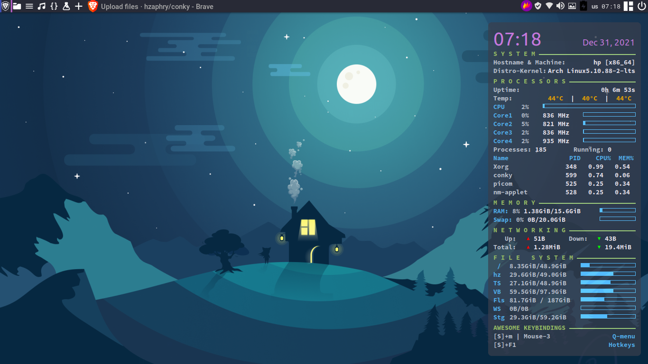This screenshot has width=648, height=364.
Task: Open the code editor via curly braces icon
Action: click(x=54, y=6)
